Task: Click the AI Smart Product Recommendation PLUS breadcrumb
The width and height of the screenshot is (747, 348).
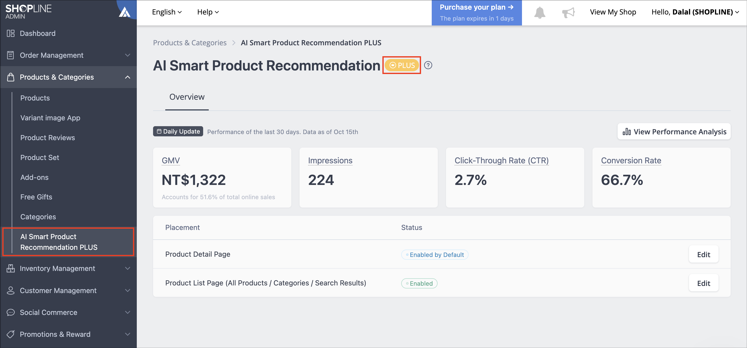Action: (x=311, y=43)
